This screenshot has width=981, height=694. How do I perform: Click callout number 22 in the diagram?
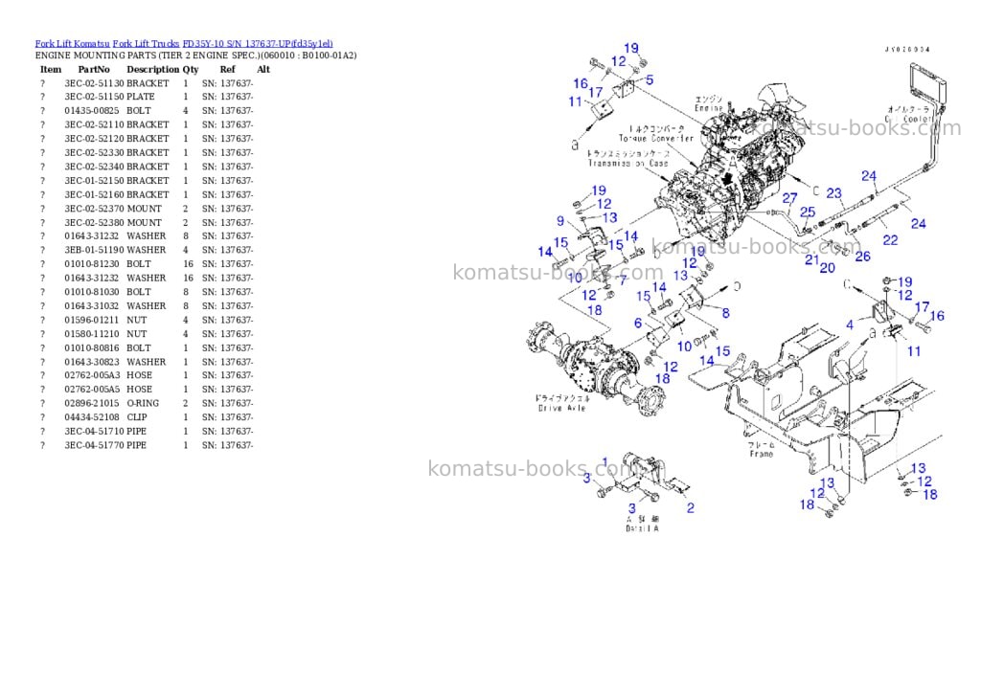[x=890, y=240]
